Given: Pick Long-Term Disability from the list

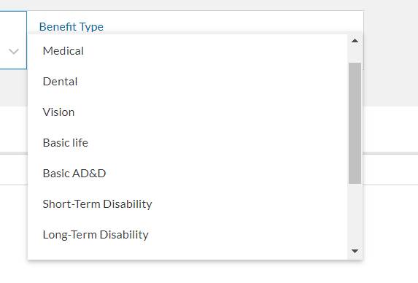Looking at the screenshot, I should (187, 235).
